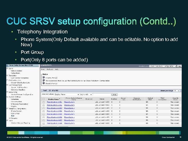This screenshot has width=188, height=141.
Task: Open Port Group under Telephony Integrations
Action: [15, 113]
